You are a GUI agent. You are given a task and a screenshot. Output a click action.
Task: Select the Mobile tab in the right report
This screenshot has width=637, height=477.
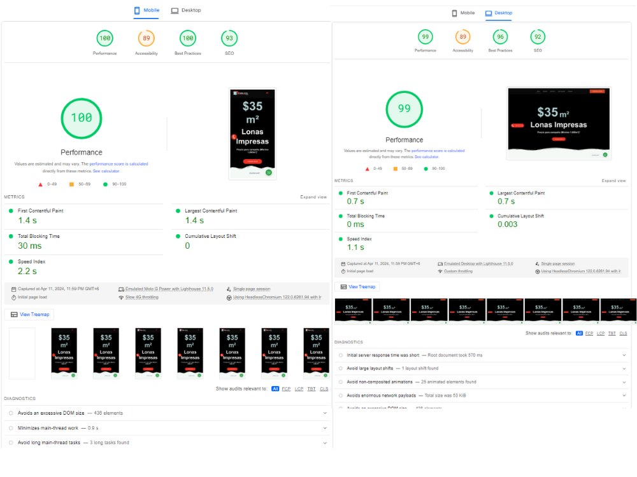point(463,13)
